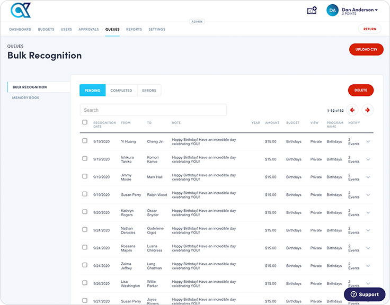Go to previous page with left arrow
Viewport: 390px width, 305px height.
point(353,110)
